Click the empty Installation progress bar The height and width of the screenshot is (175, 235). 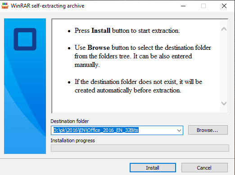140,148
